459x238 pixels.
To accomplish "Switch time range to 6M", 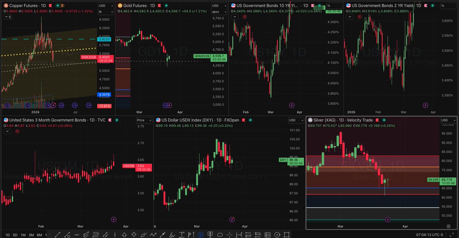I will pos(39,235).
